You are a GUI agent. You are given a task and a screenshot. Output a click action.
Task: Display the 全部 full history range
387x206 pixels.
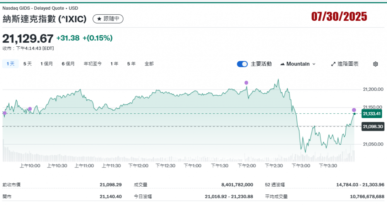click(149, 64)
